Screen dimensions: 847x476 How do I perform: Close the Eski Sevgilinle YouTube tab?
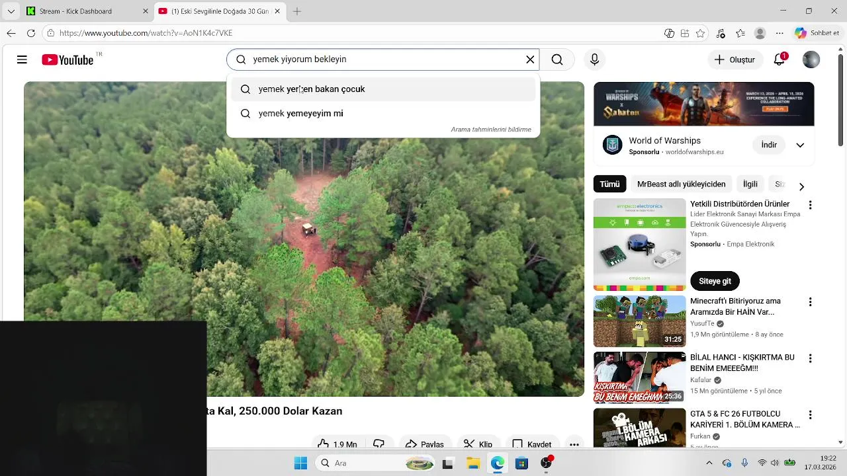pyautogui.click(x=278, y=11)
